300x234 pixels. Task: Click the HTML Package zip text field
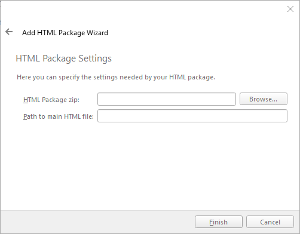coord(167,99)
